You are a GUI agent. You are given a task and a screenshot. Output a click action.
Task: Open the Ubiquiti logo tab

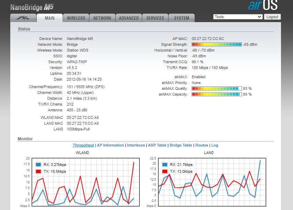click(x=23, y=18)
